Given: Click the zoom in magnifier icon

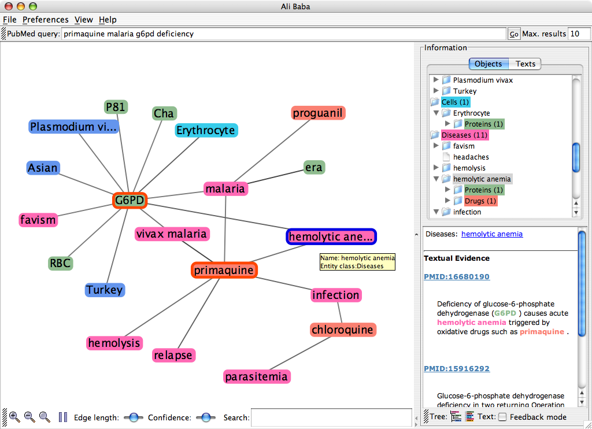Looking at the screenshot, I should click(14, 417).
